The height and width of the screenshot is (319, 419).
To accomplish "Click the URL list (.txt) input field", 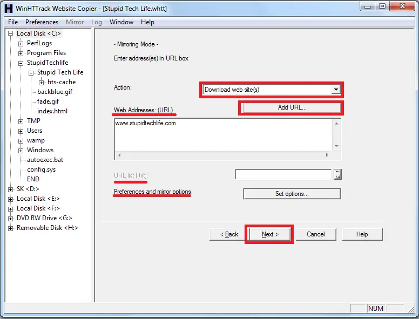I will [283, 174].
